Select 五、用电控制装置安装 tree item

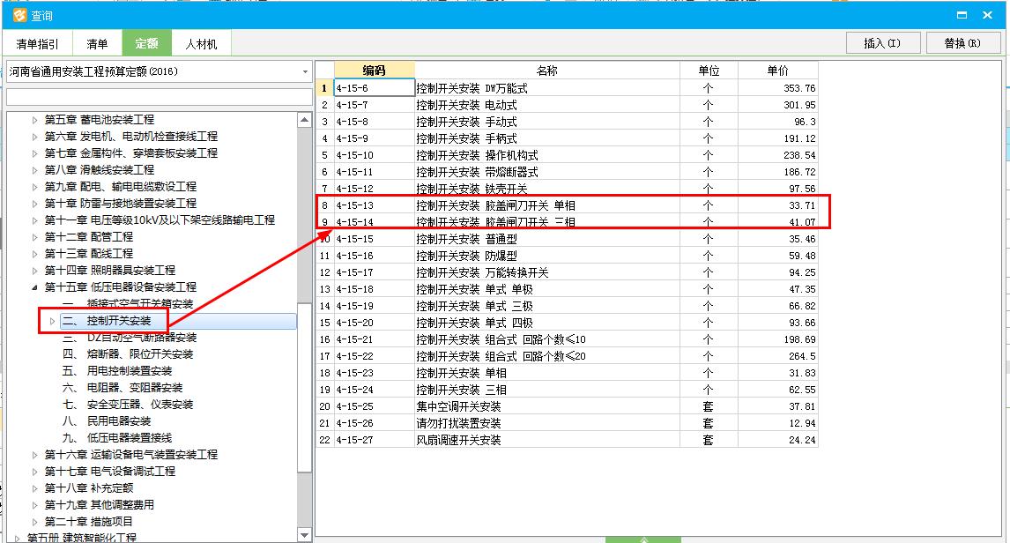pyautogui.click(x=117, y=371)
